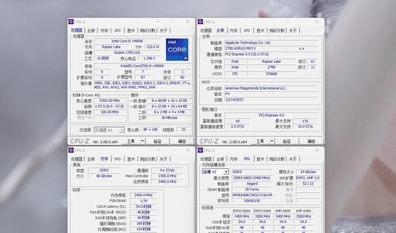Click PCI-Express 5.0 (32.0 GT/s) bus field
Viewport: 396px width, 233px height.
(x=271, y=54)
